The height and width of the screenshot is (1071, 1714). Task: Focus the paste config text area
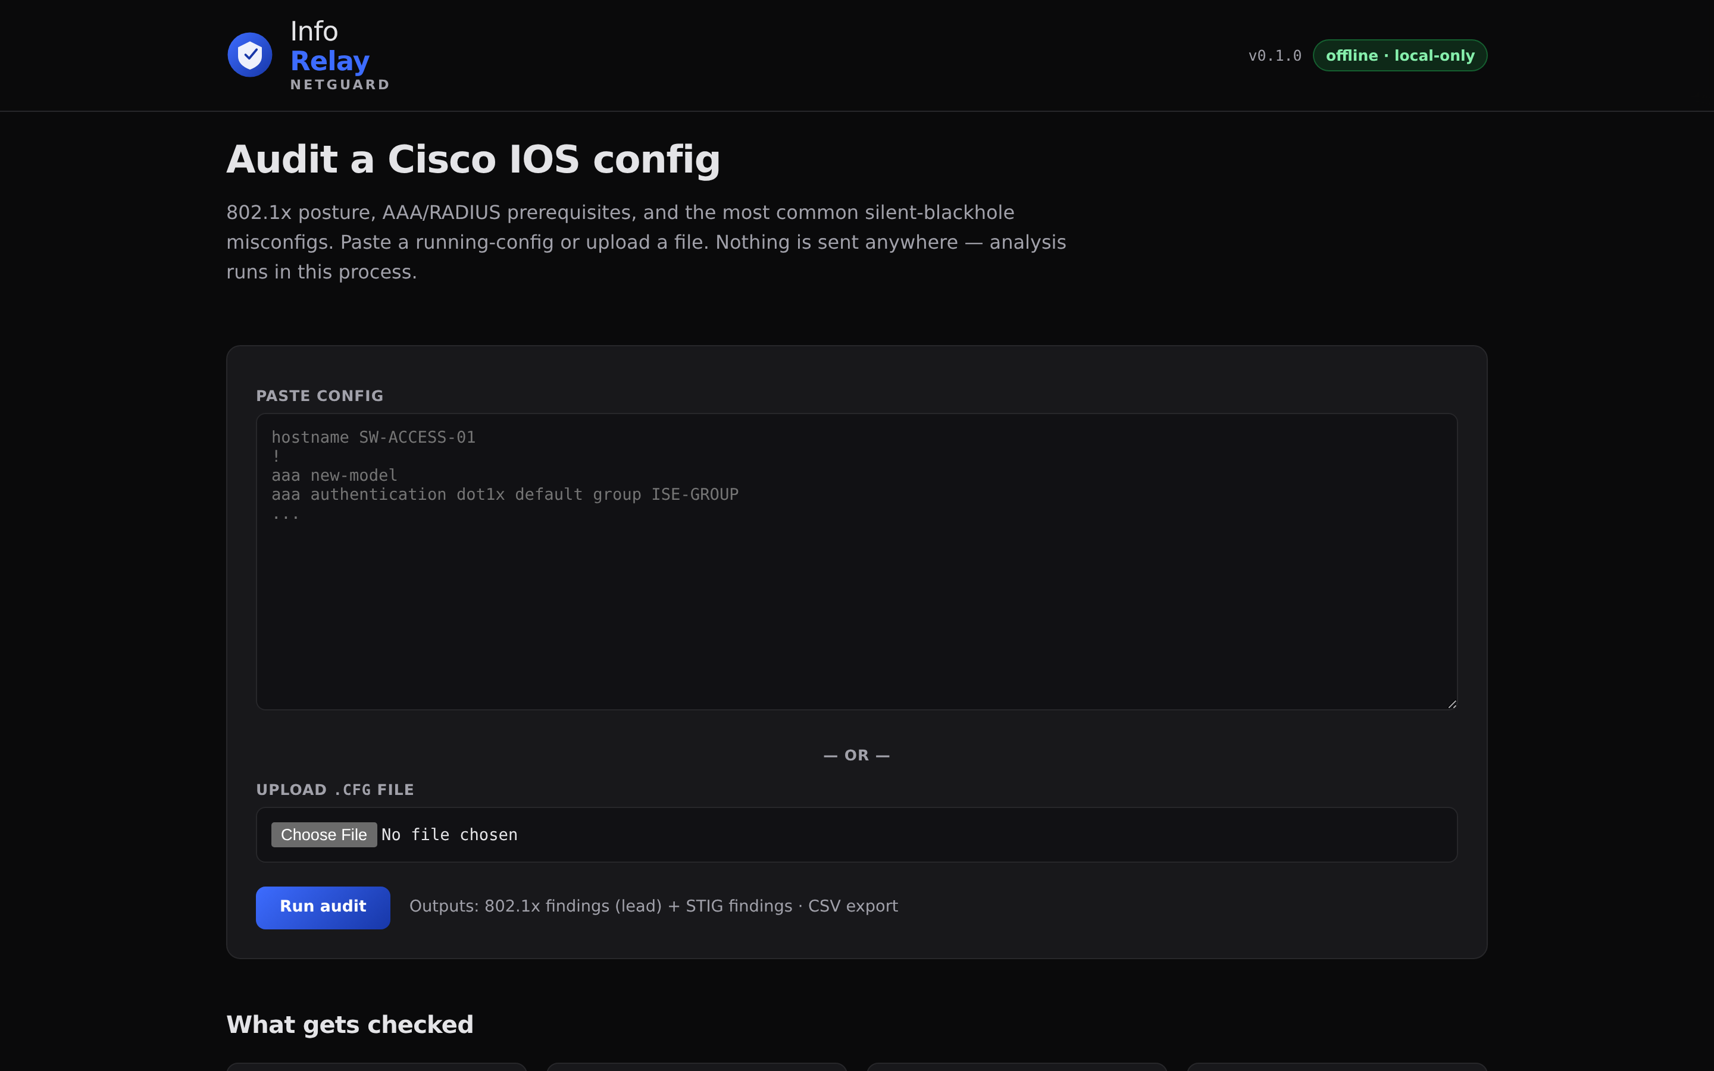tap(856, 562)
